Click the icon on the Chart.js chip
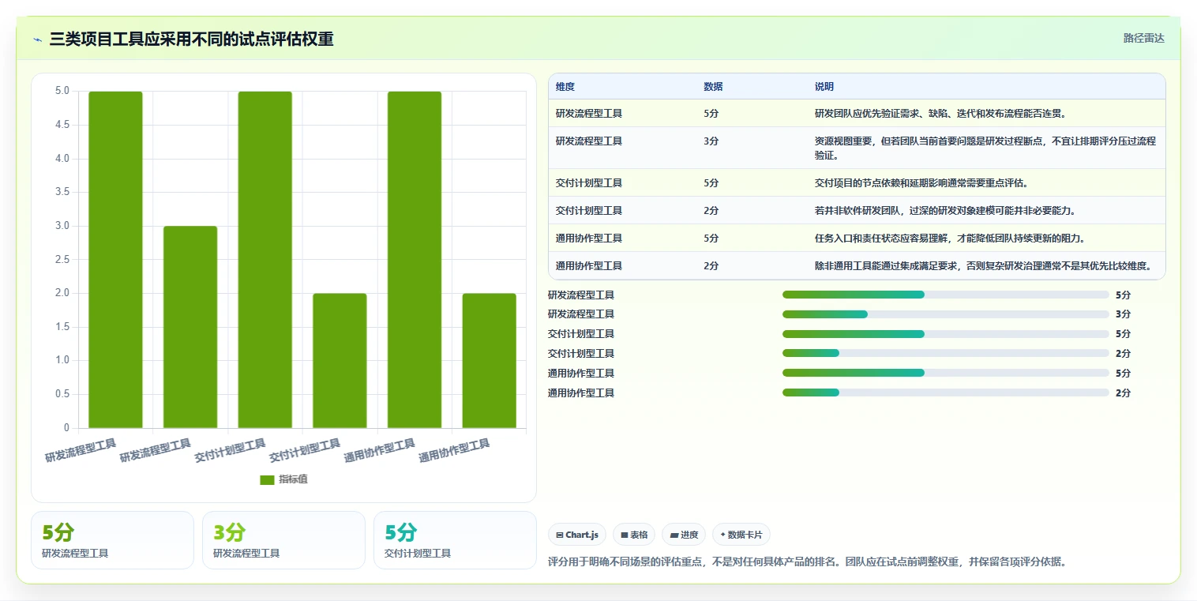 tap(560, 535)
